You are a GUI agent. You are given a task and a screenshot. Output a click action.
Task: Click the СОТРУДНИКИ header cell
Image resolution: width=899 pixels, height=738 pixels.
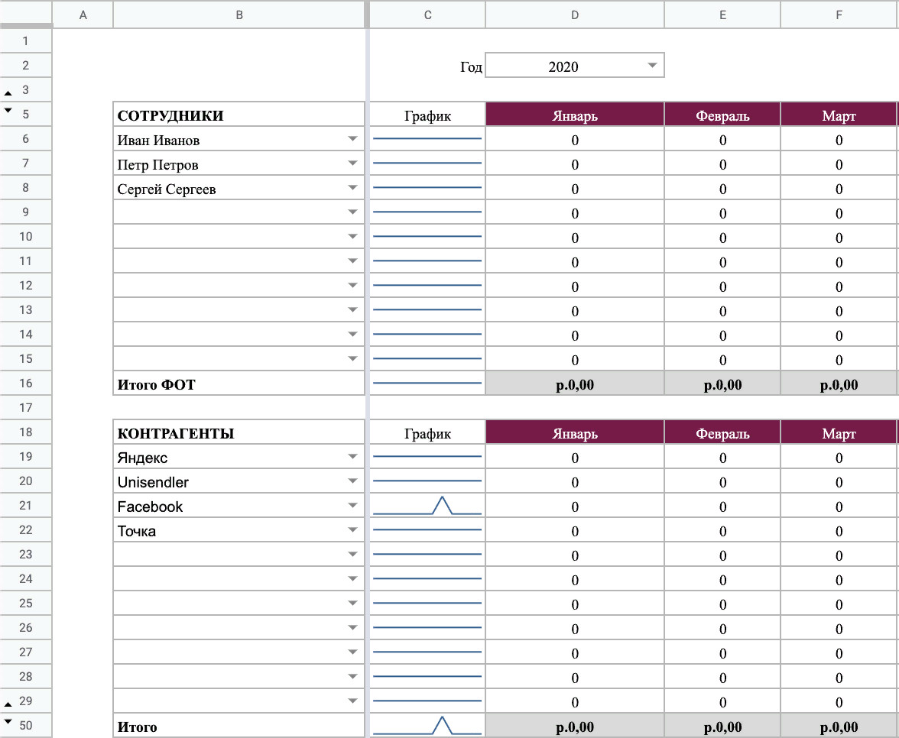(239, 115)
